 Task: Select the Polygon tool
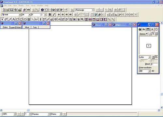point(21,19)
